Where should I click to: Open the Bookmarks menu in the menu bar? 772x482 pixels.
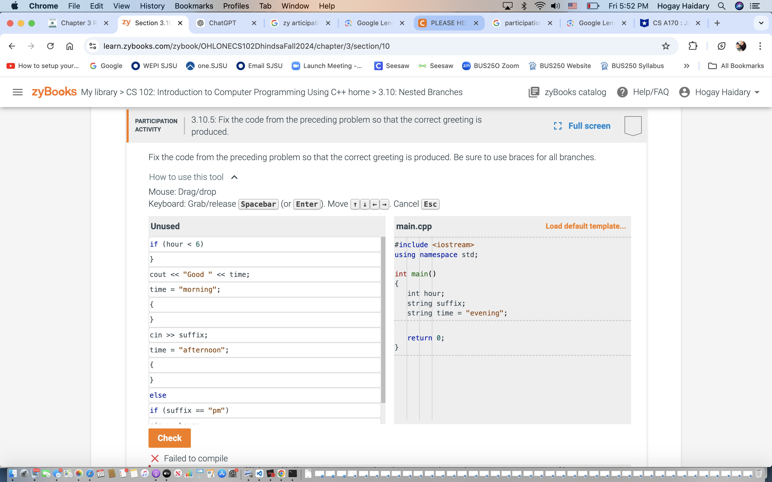tap(194, 6)
